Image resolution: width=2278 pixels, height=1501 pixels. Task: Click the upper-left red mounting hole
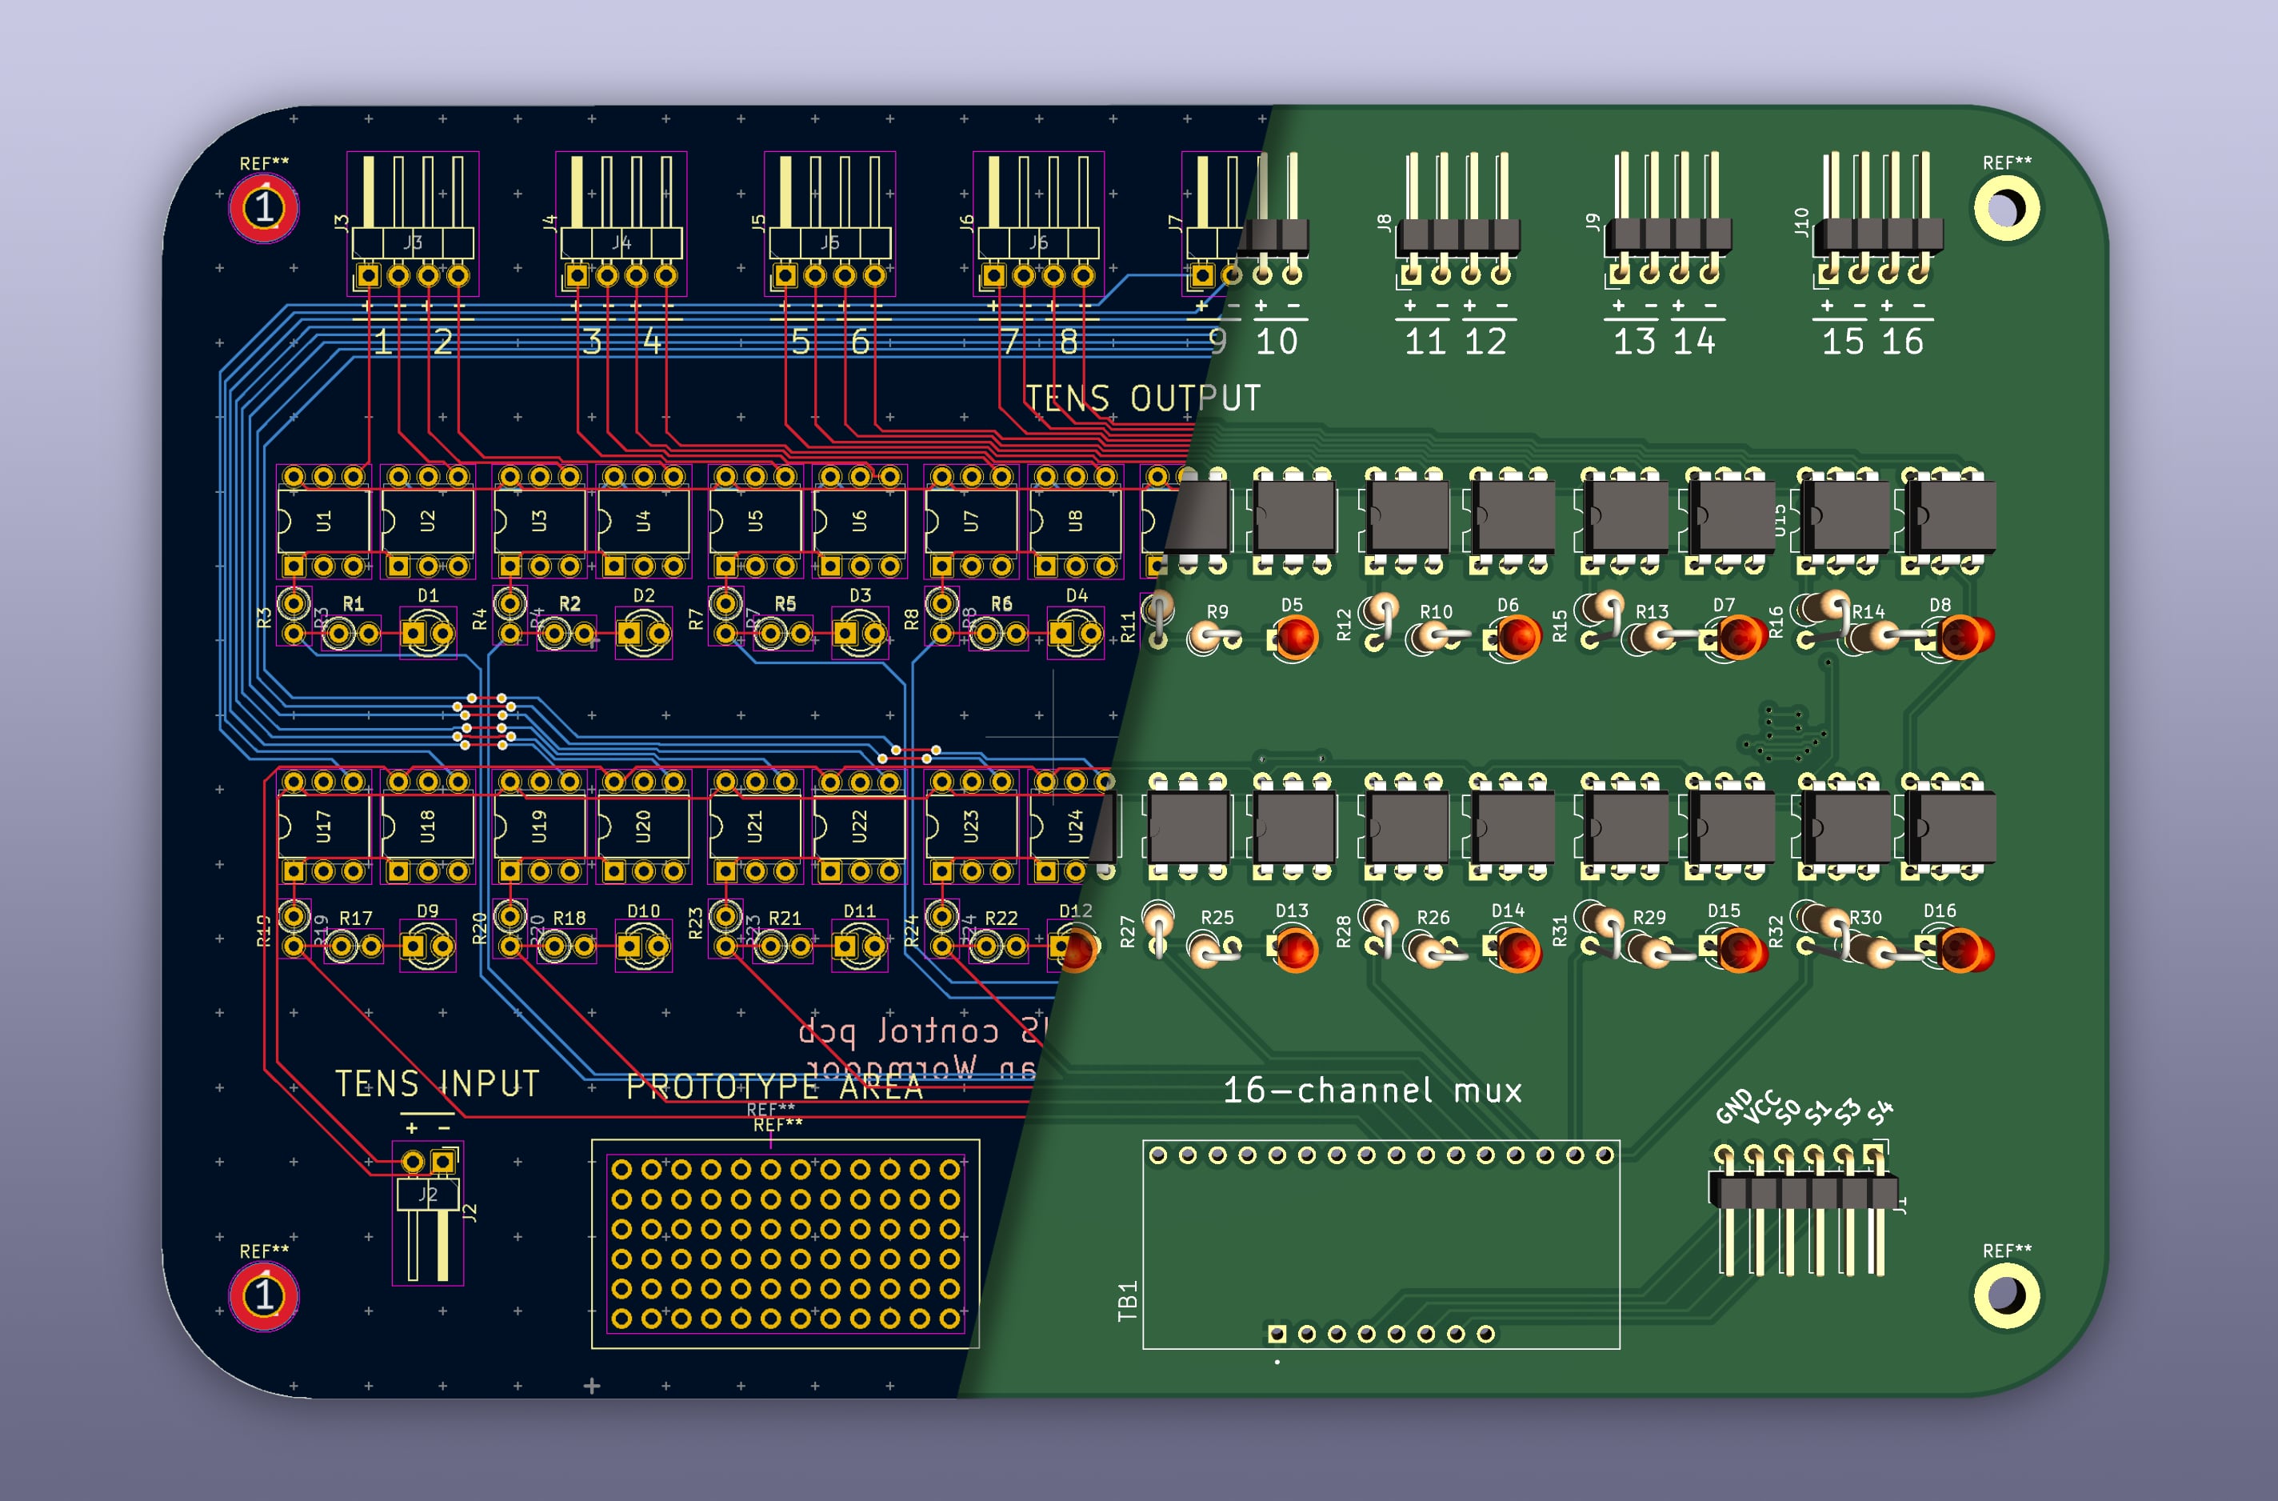coord(263,208)
